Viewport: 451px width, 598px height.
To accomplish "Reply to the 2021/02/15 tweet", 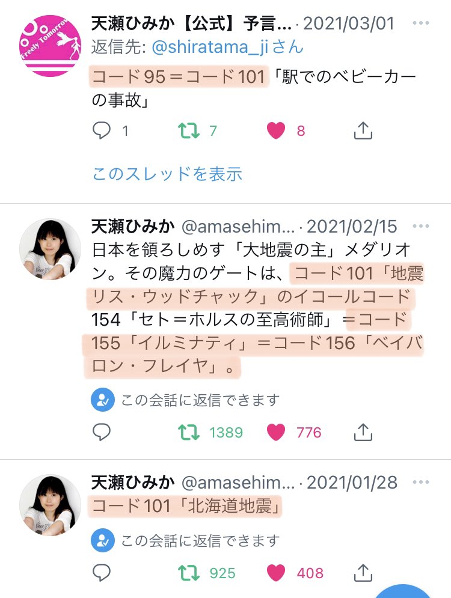I will [x=102, y=432].
